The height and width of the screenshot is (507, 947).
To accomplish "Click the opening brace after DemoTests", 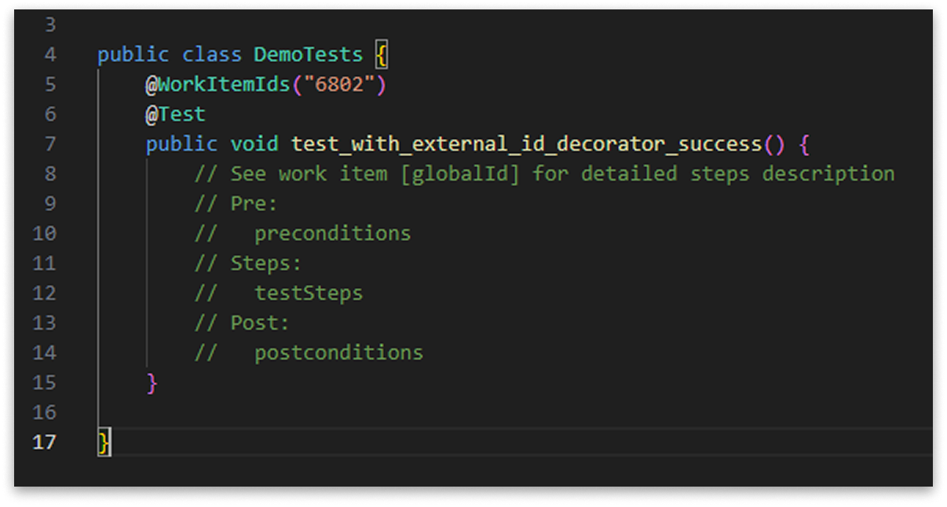I will click(x=382, y=55).
